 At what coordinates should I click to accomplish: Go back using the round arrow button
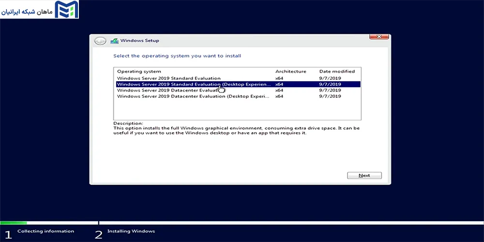(x=100, y=41)
